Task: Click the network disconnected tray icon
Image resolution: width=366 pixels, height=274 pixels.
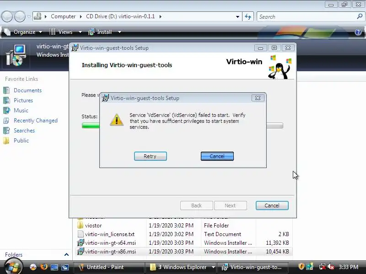Action: click(323, 267)
